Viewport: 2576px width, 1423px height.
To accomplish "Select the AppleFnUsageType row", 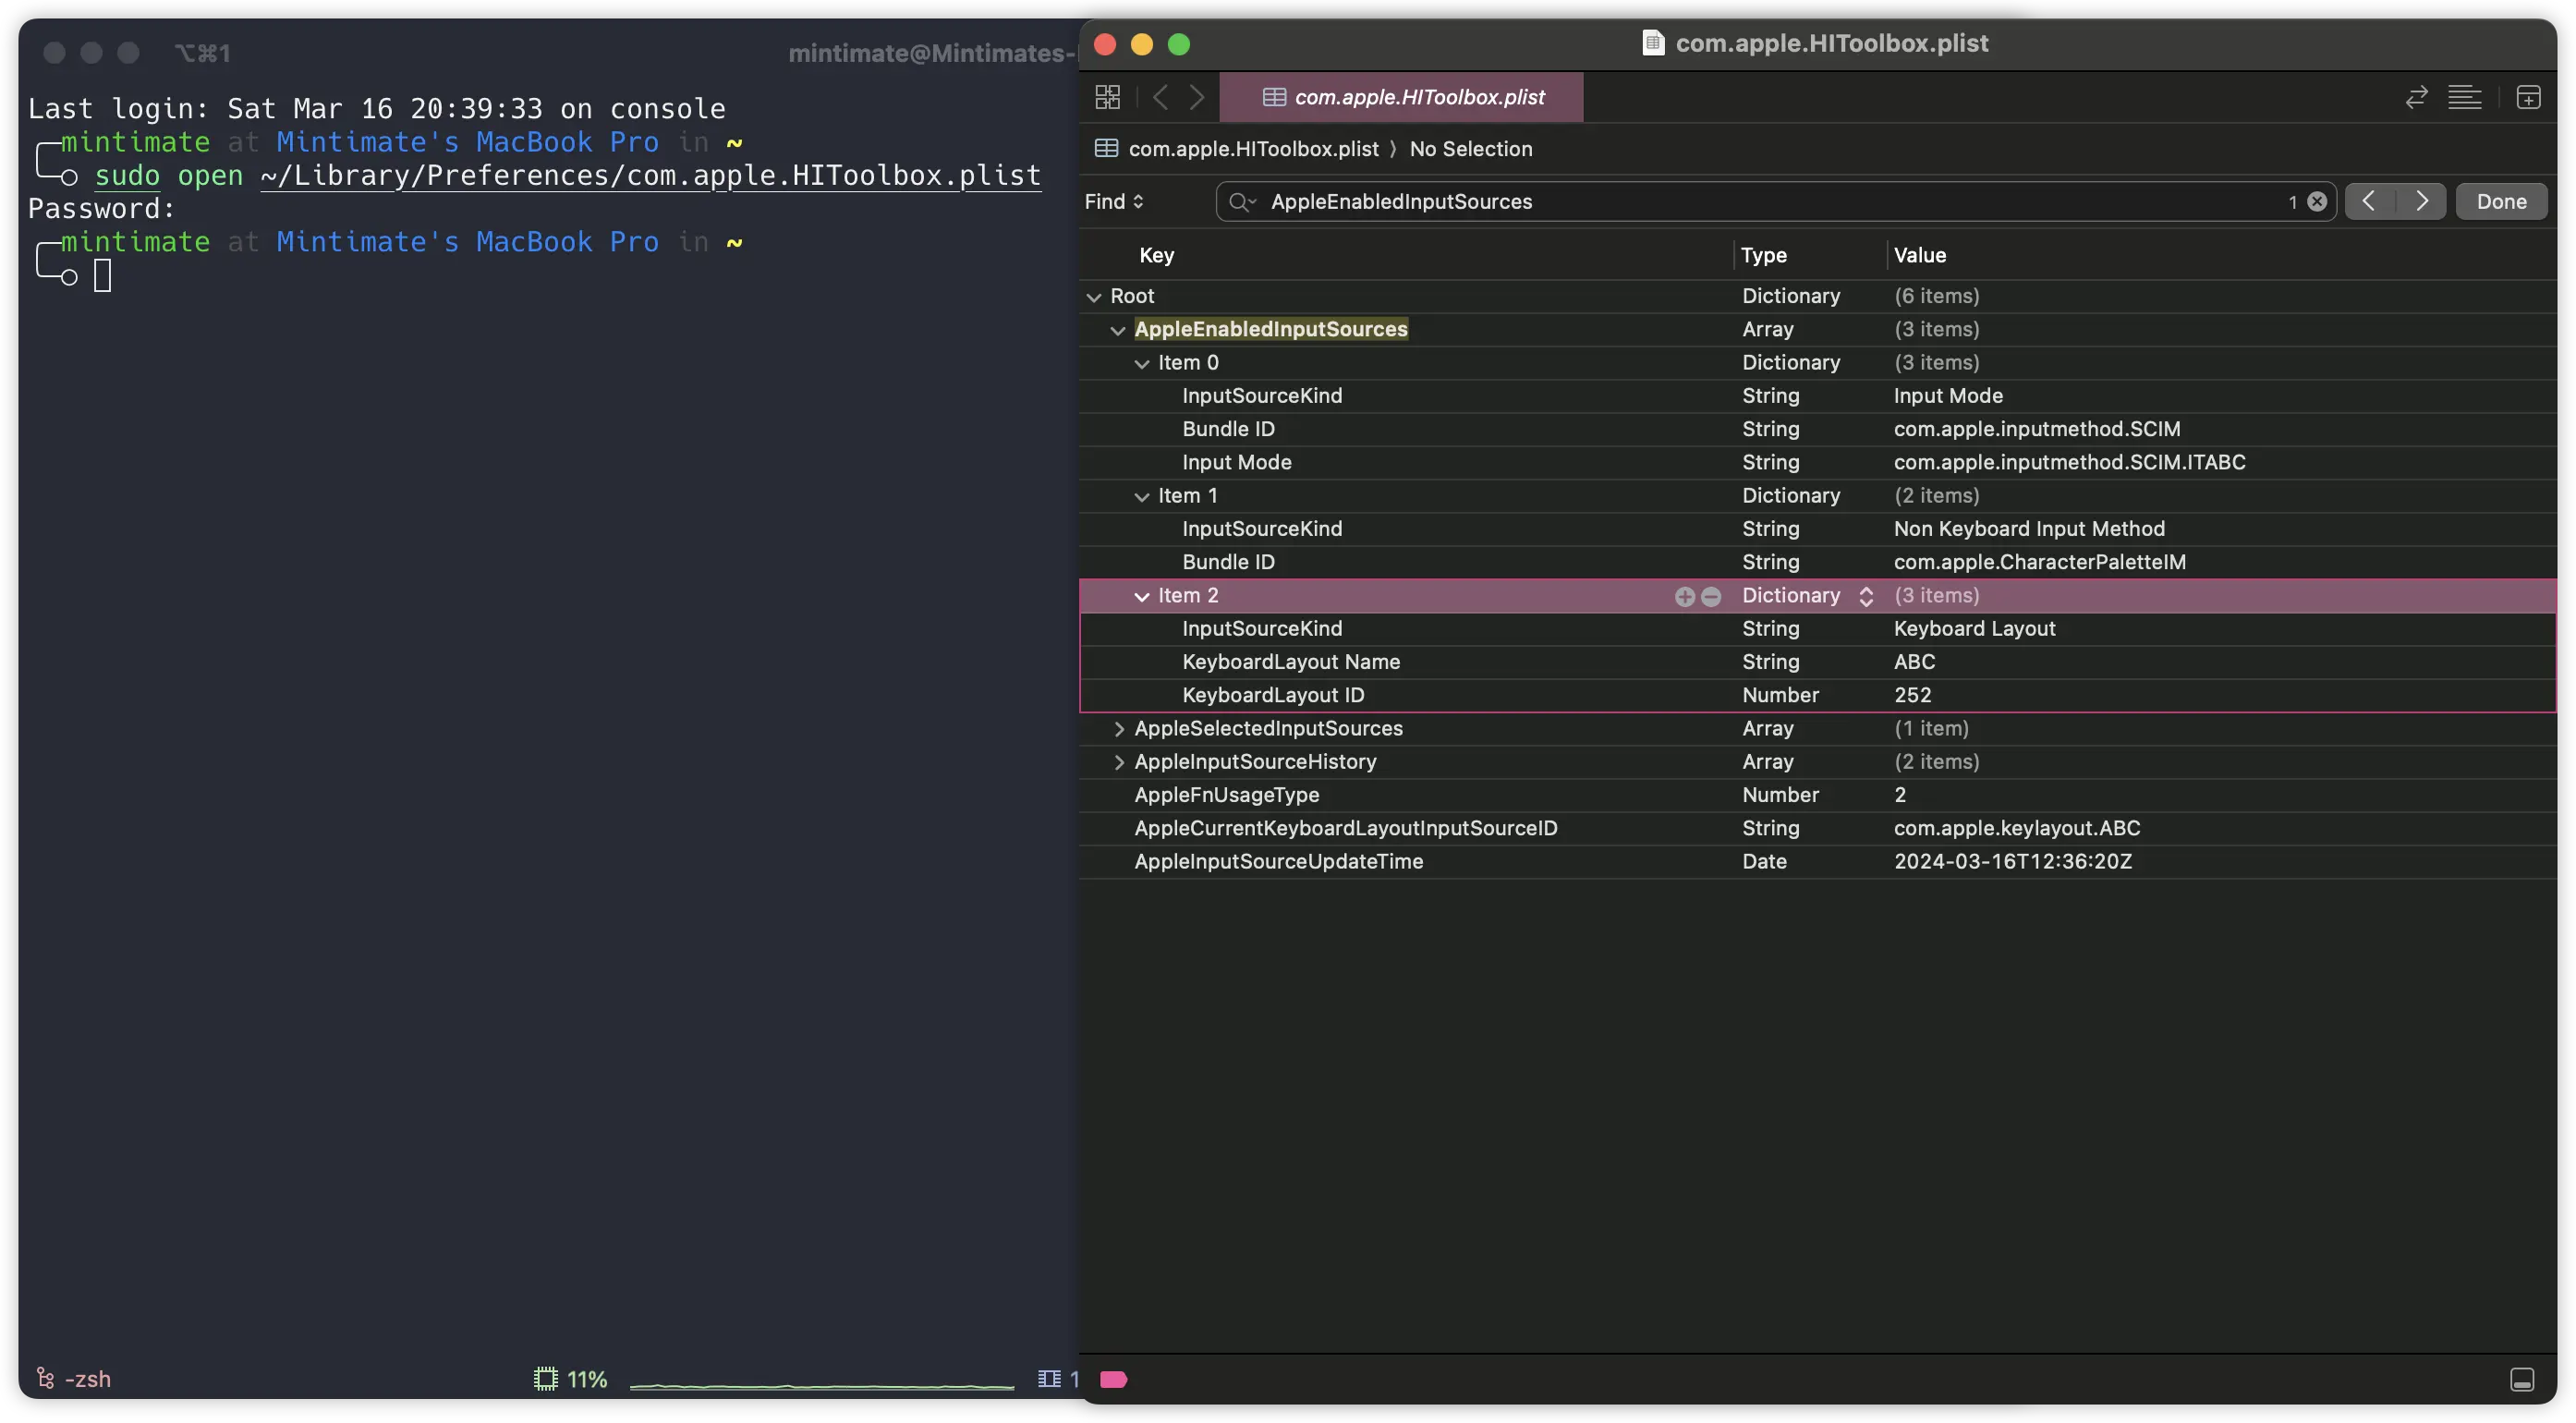I will 1817,795.
